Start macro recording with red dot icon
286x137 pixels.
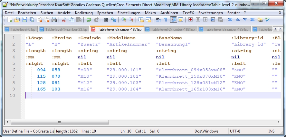point(190,20)
